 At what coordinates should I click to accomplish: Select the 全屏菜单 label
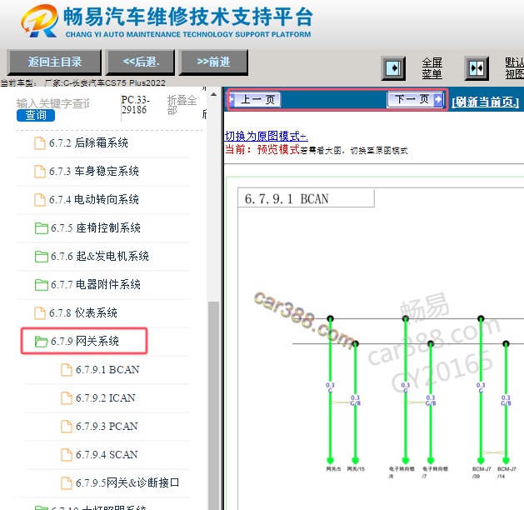432,68
